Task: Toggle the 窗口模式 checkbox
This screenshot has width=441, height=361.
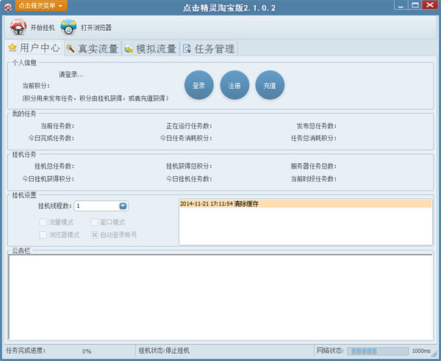Action: pyautogui.click(x=94, y=222)
